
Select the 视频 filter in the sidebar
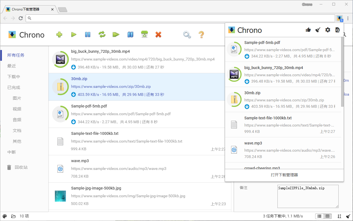pyautogui.click(x=17, y=109)
